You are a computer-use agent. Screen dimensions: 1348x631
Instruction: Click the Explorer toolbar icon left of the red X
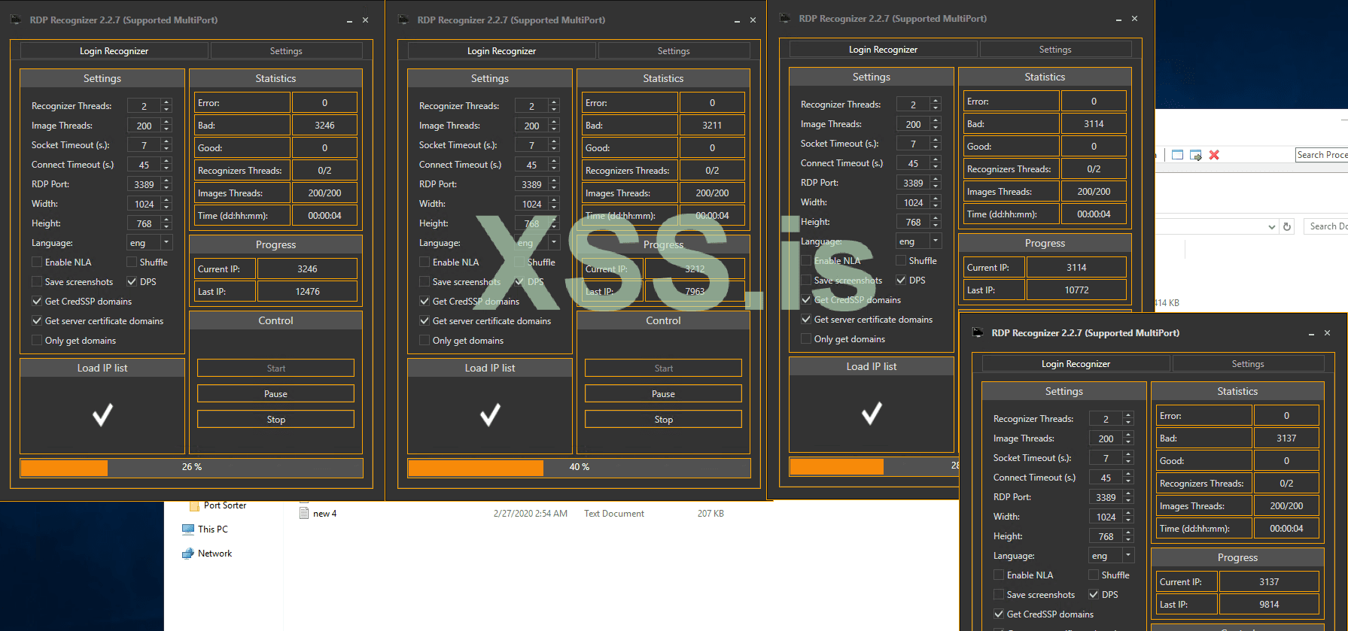click(x=1195, y=155)
